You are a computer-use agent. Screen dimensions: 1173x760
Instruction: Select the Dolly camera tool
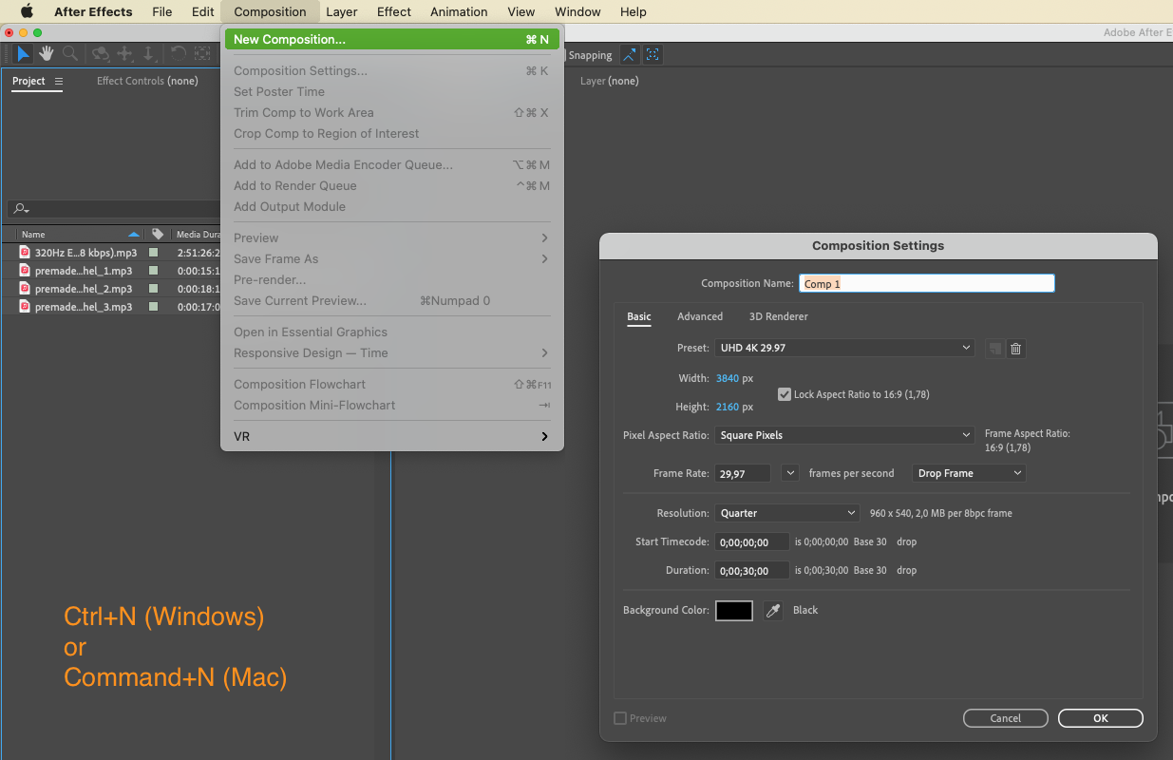[148, 54]
